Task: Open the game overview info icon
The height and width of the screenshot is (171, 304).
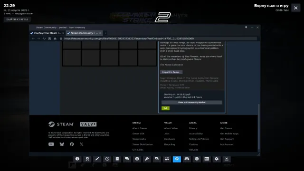Action: point(77,159)
